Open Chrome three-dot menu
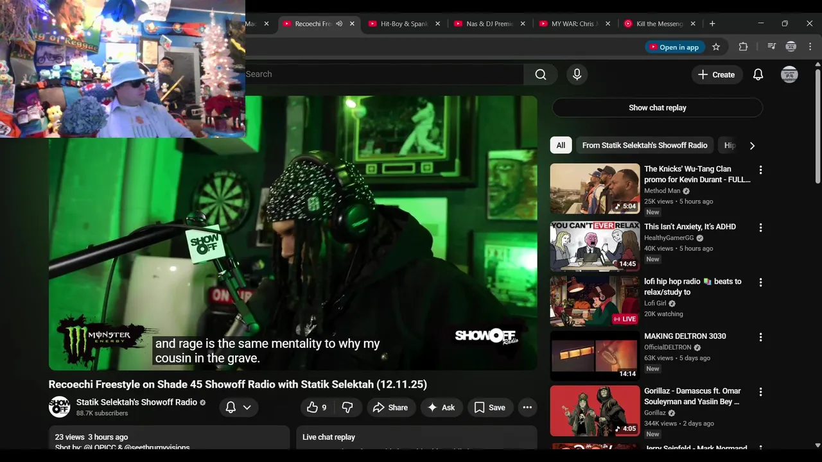The image size is (822, 462). click(x=810, y=47)
